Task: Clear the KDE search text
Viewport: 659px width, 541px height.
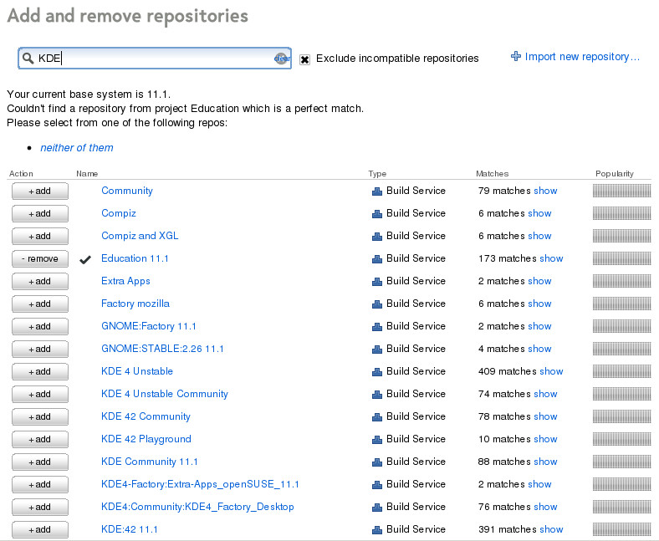Action: pyautogui.click(x=282, y=59)
